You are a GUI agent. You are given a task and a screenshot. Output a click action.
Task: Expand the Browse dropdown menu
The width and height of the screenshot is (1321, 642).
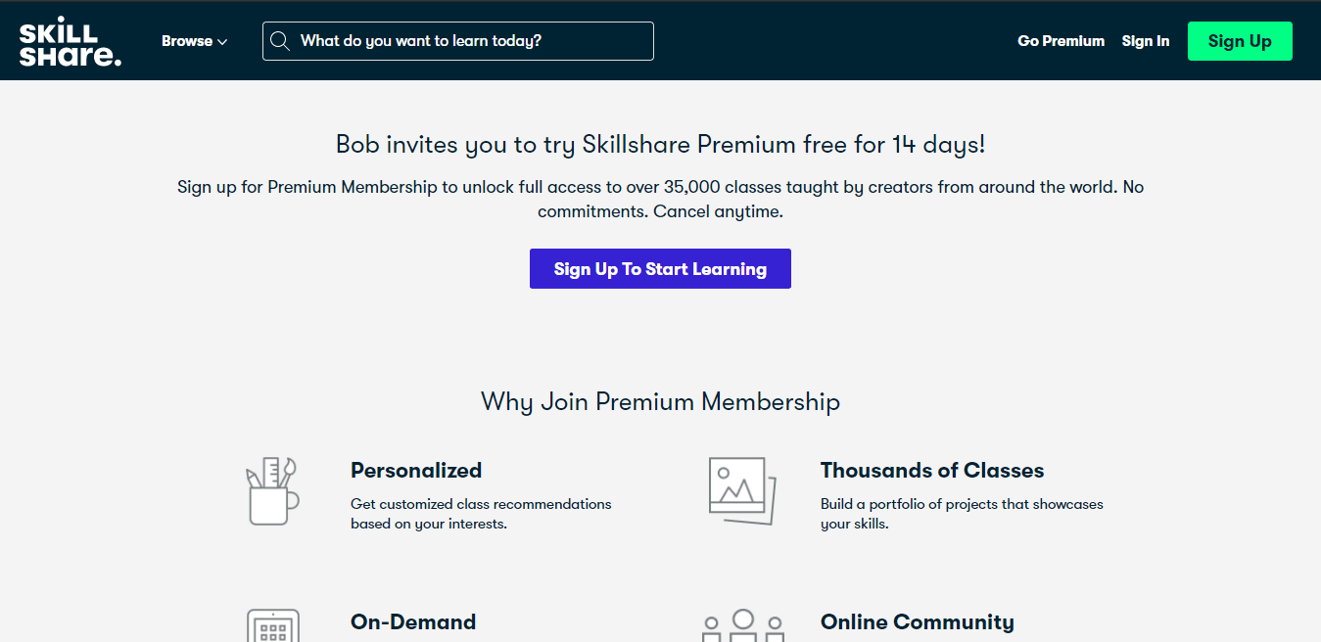coord(194,41)
